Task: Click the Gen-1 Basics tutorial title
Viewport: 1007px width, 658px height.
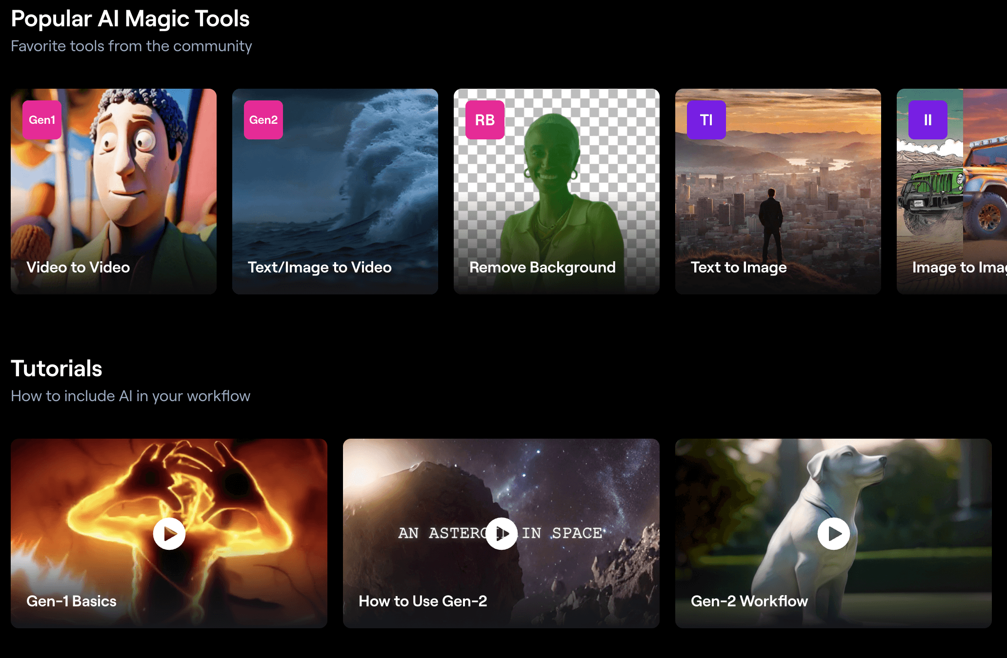Action: click(x=72, y=601)
